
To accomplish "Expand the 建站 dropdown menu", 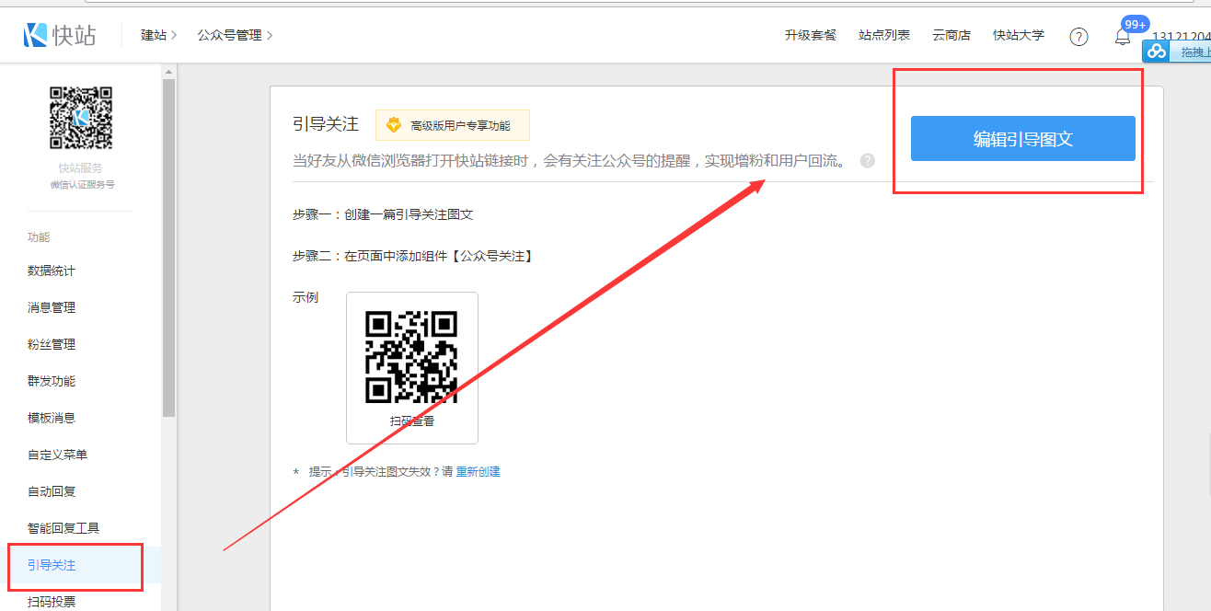I will 158,35.
